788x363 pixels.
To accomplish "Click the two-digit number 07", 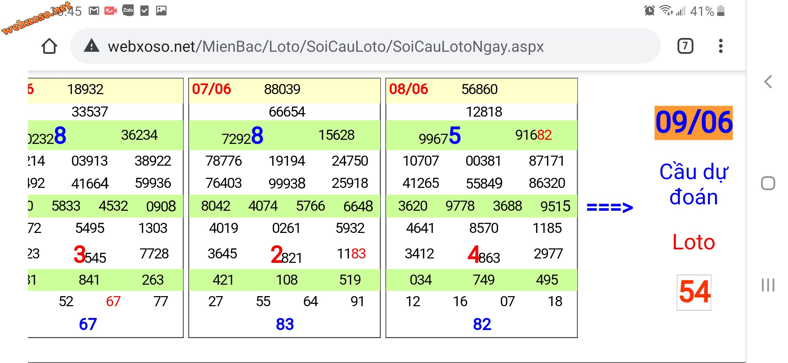I will [507, 301].
